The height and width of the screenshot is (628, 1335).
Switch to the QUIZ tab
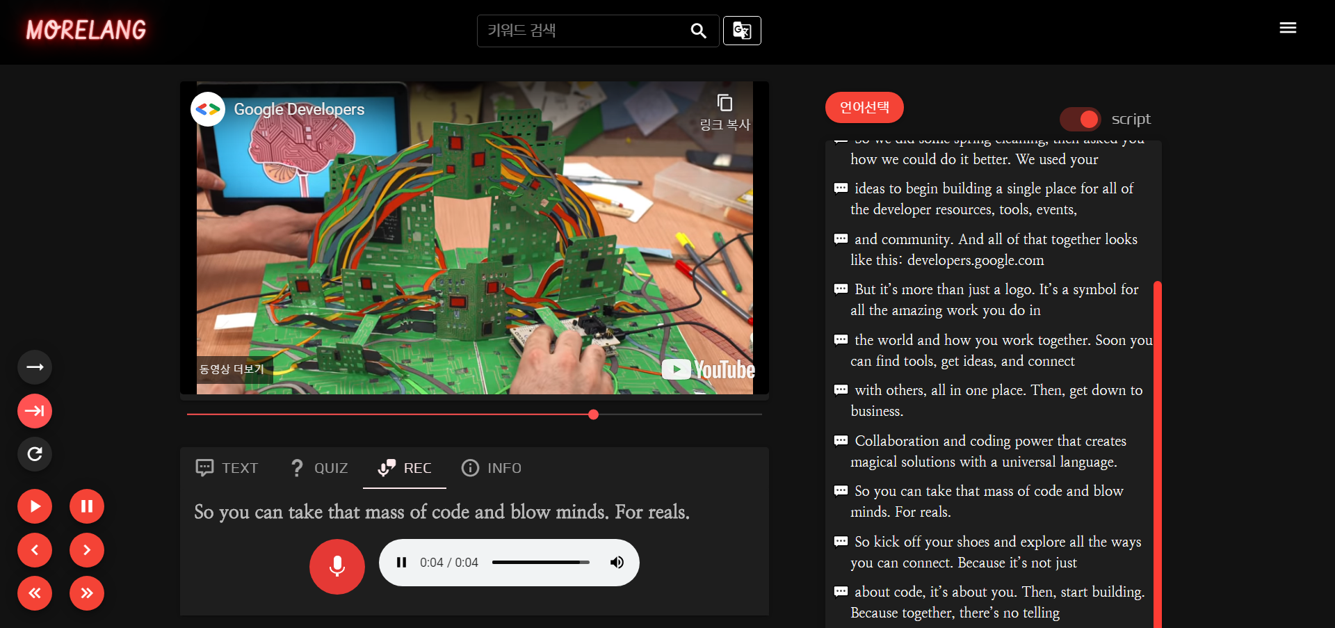[318, 468]
